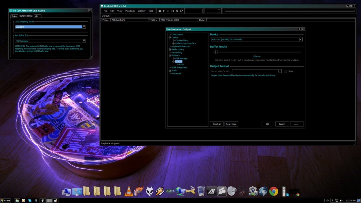361x203 pixels.
Task: Open the Edit menu
Action: (x=112, y=11)
